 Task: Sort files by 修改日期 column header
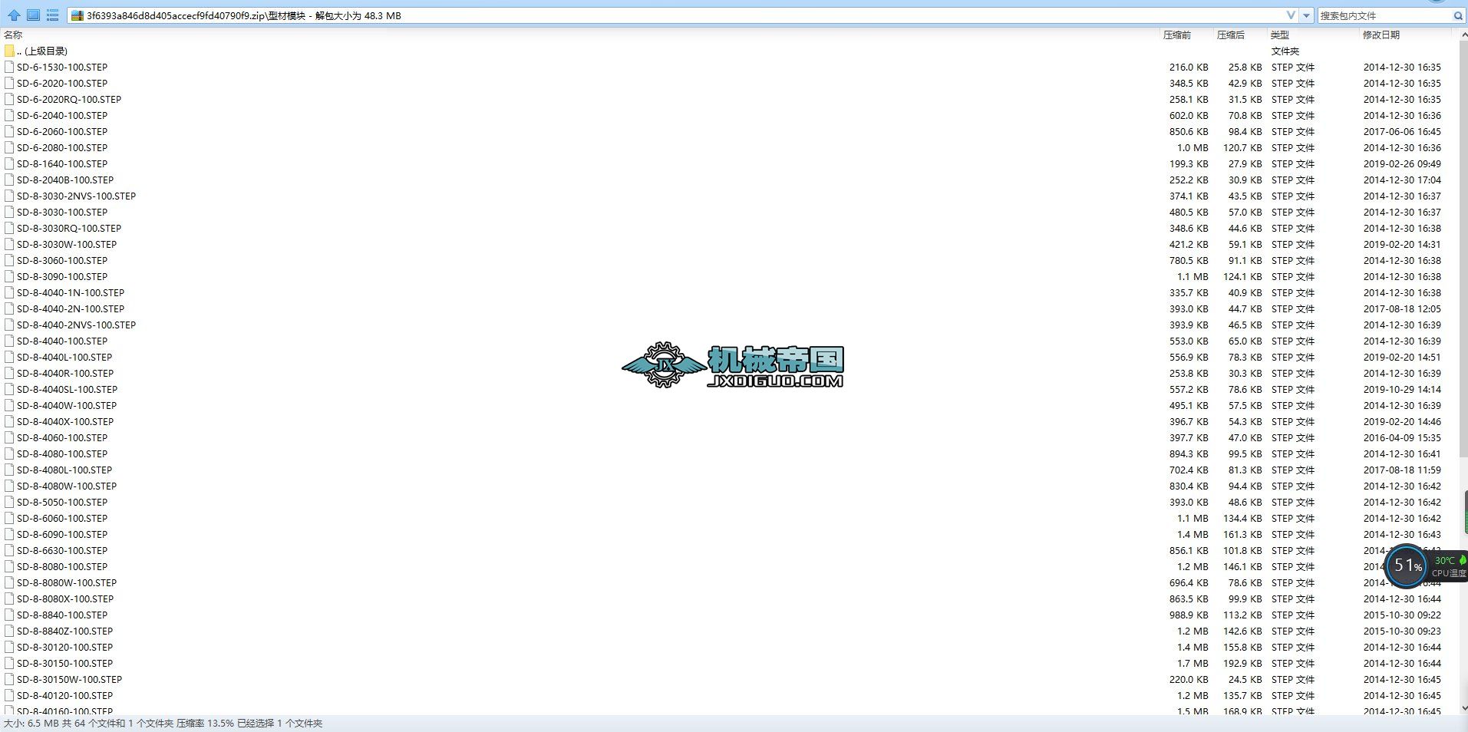click(1381, 35)
